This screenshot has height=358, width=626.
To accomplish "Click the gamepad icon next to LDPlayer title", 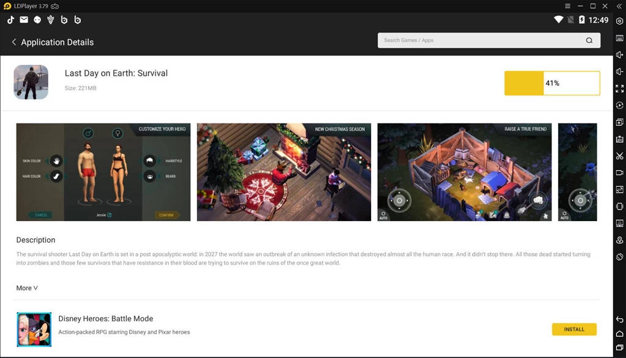I will (x=55, y=6).
